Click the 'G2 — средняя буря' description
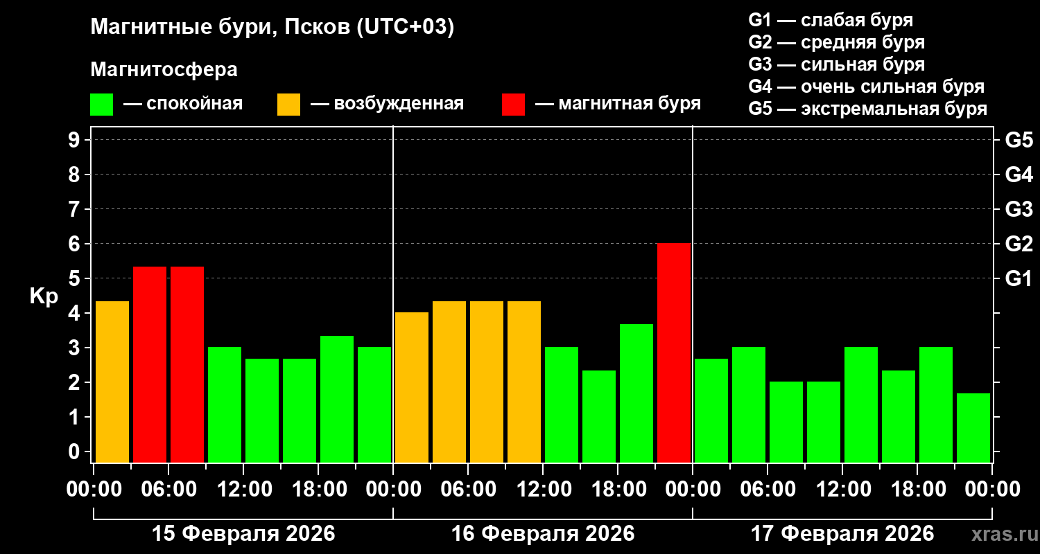1040x554 pixels. 837,42
